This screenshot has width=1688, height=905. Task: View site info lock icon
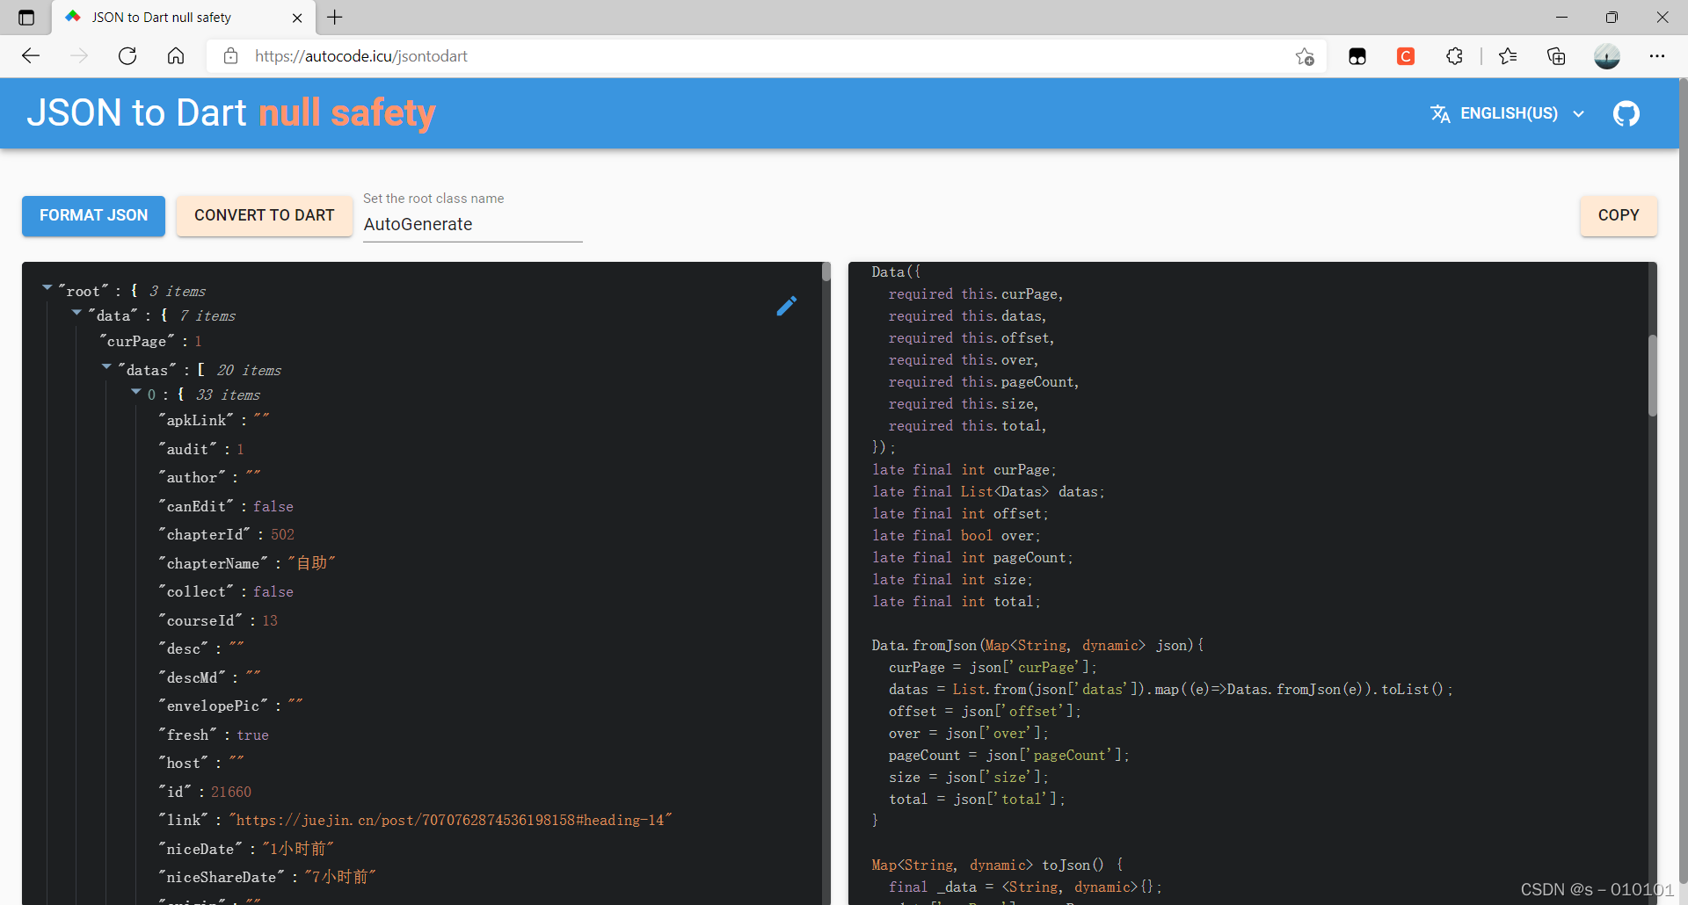coord(230,56)
